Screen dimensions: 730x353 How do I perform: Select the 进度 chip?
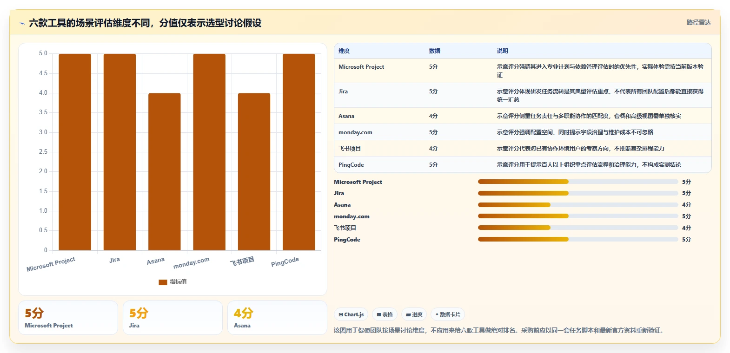(414, 314)
